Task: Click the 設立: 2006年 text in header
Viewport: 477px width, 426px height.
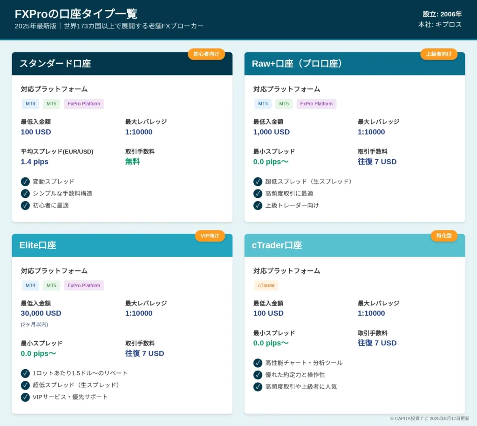Action: pyautogui.click(x=443, y=14)
